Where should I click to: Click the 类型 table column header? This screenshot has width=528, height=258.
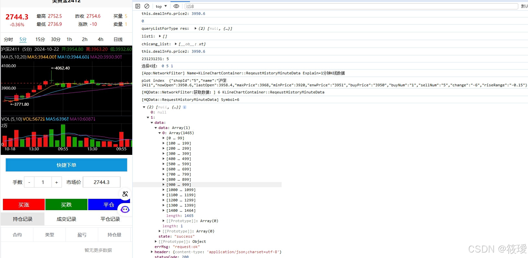50,235
